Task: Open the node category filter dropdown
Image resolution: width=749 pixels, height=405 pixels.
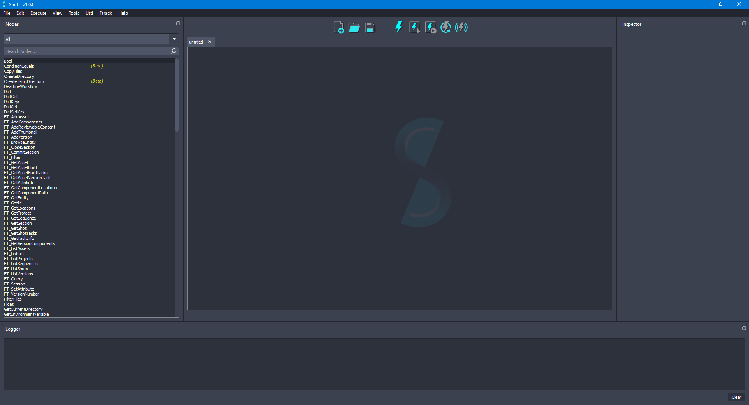Action: click(x=174, y=39)
